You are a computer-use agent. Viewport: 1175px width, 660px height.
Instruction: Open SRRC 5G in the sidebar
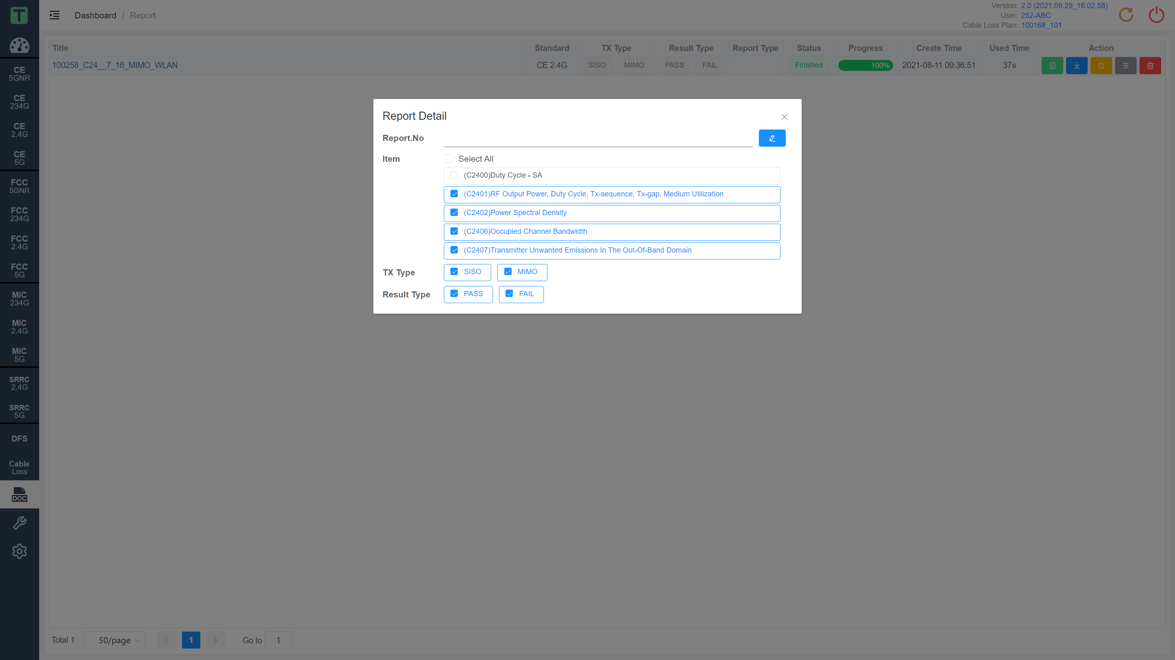coord(19,411)
